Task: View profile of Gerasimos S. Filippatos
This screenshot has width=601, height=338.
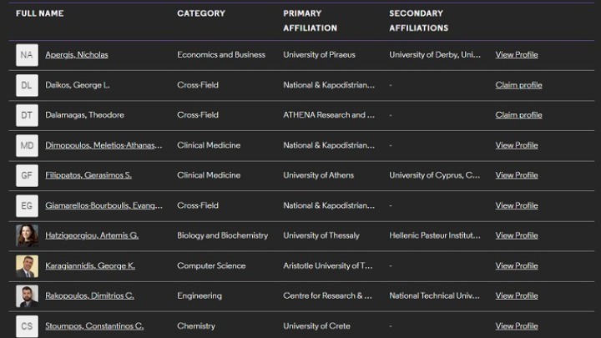Action: pos(517,175)
